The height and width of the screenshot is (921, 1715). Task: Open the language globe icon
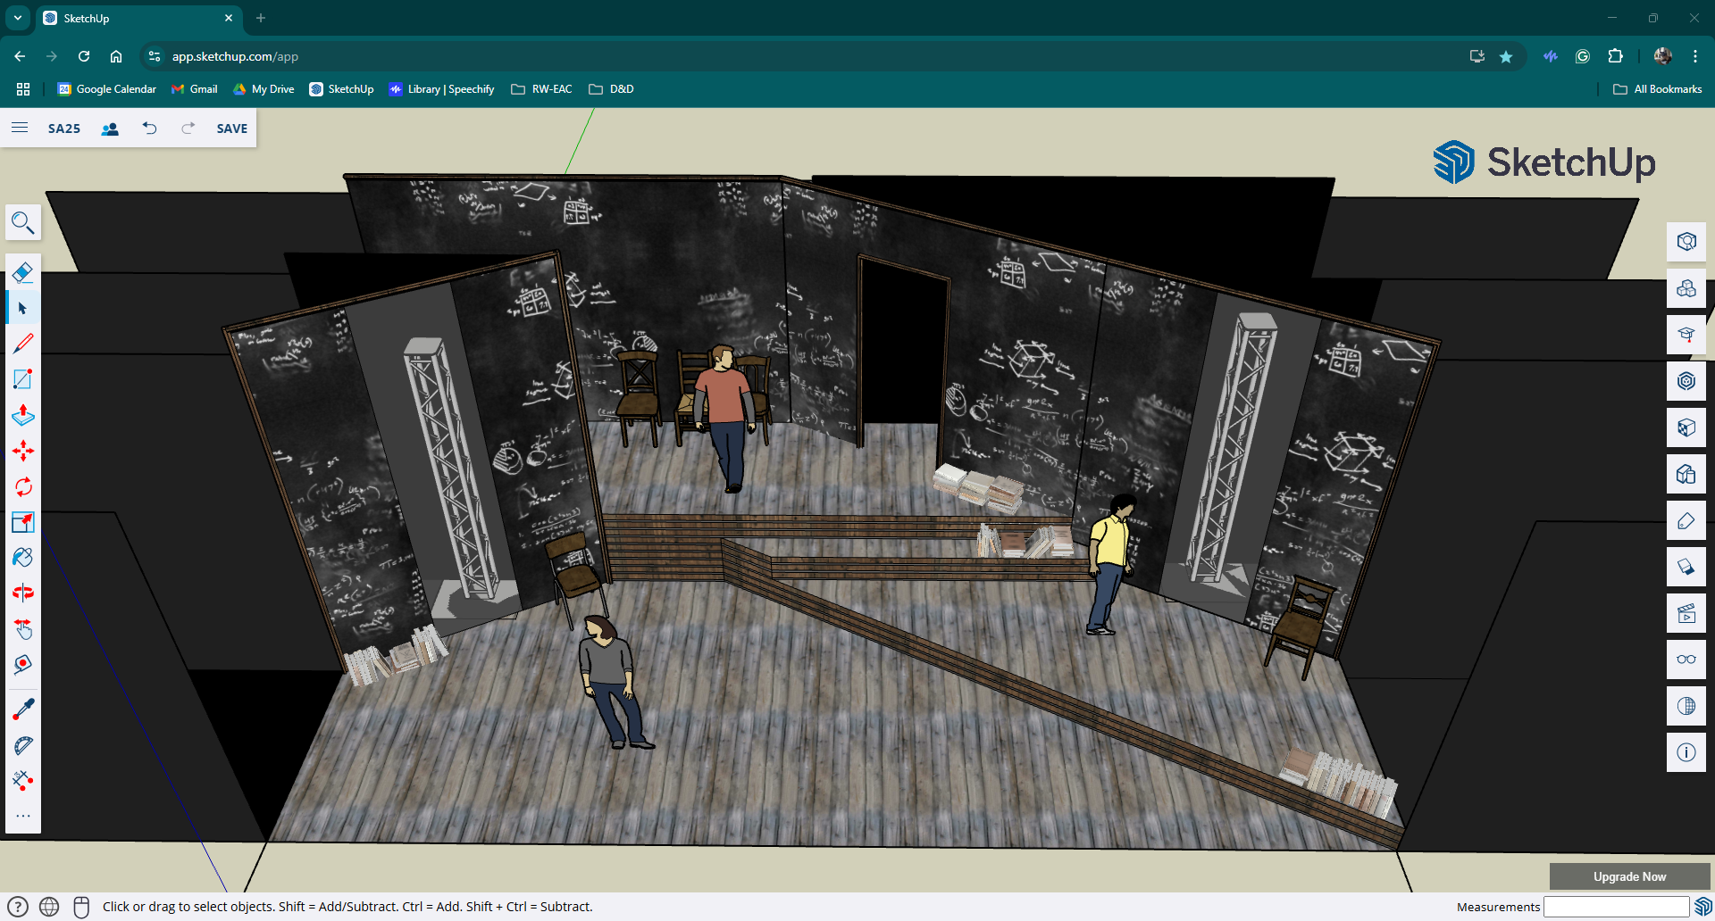tap(49, 907)
